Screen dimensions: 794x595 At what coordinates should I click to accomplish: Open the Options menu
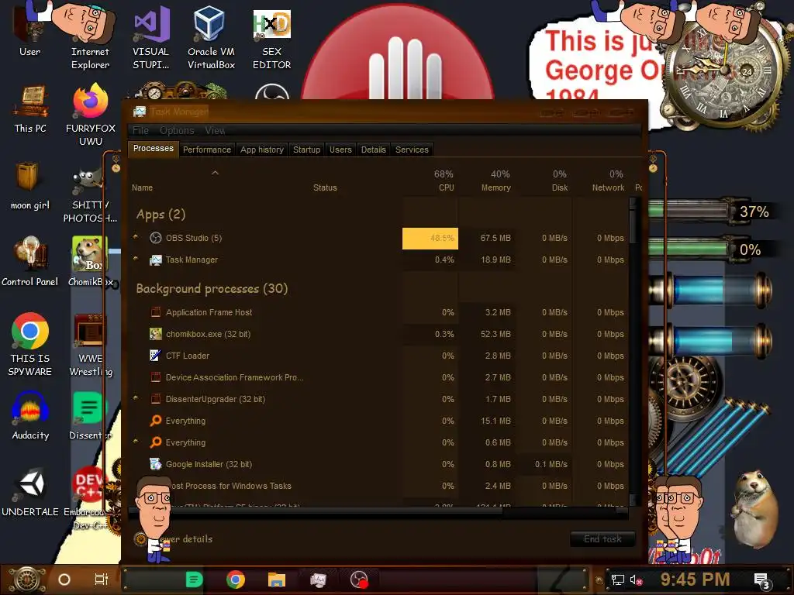[x=177, y=130]
